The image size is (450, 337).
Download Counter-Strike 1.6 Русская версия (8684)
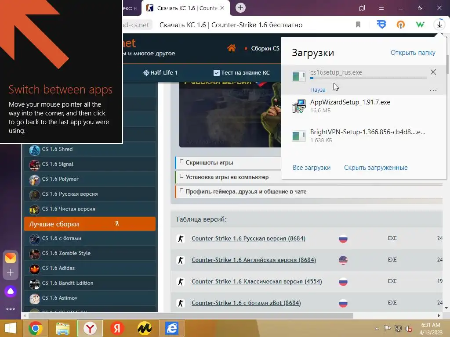click(249, 238)
